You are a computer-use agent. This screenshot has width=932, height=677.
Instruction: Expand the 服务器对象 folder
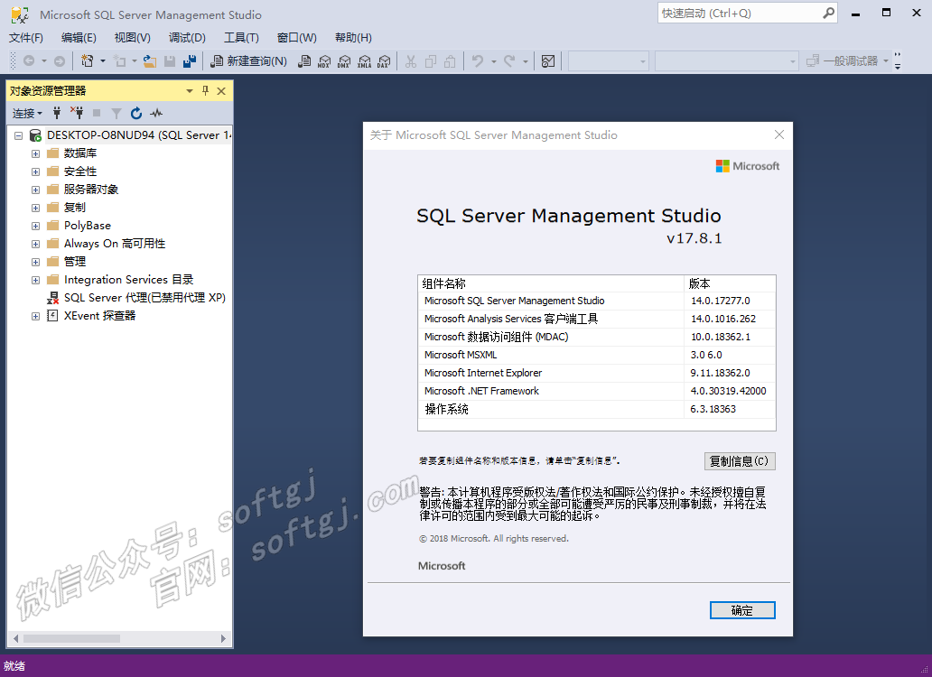[35, 190]
